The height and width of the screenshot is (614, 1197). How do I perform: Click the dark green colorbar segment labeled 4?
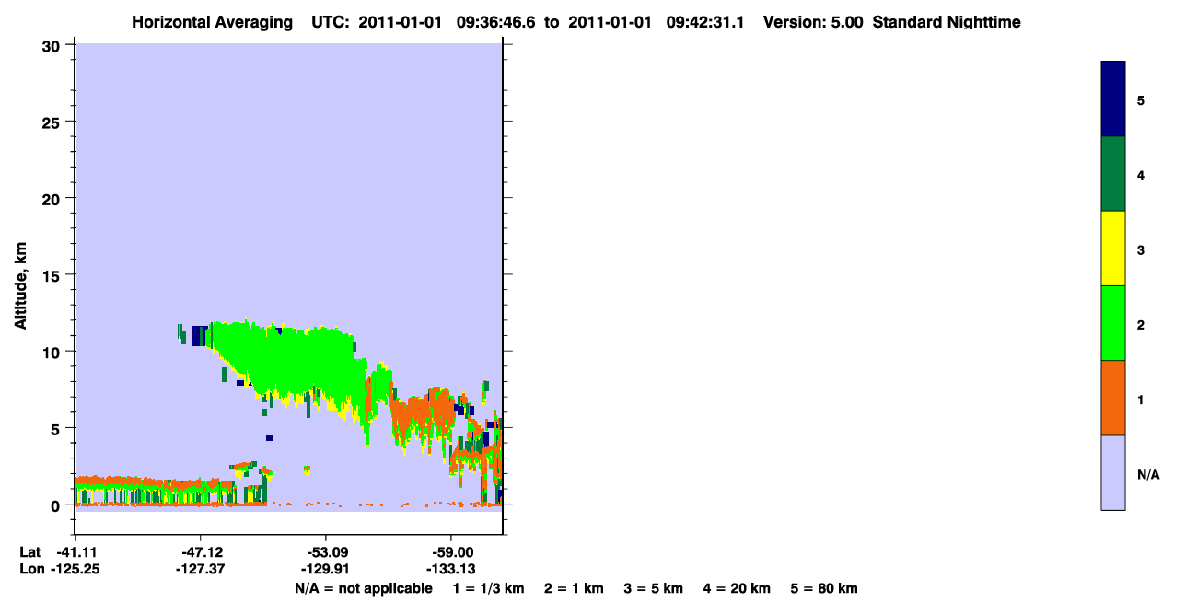(x=1113, y=174)
